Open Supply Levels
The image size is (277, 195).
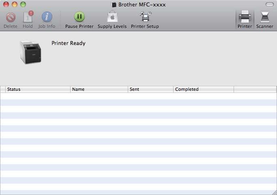click(x=112, y=17)
